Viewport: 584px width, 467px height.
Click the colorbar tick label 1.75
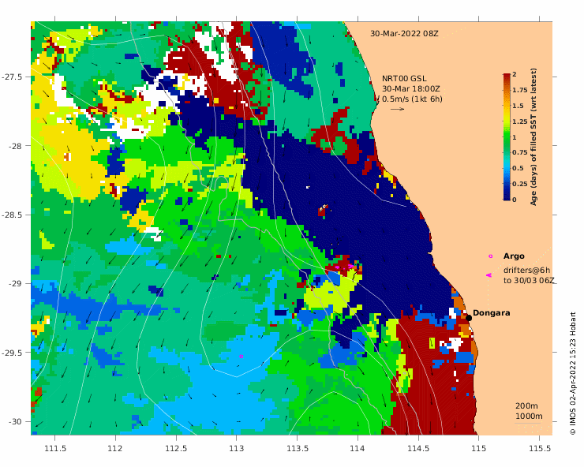(x=519, y=90)
